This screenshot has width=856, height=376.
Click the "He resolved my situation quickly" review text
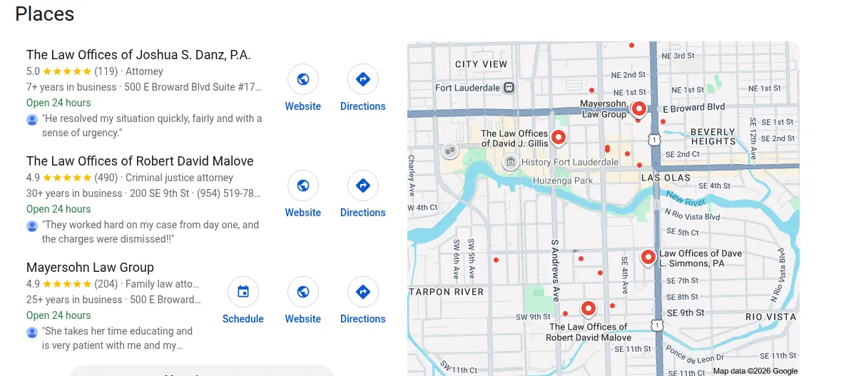pyautogui.click(x=152, y=126)
